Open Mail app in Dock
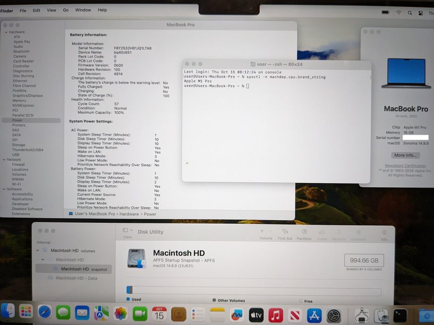 [x=82, y=313]
